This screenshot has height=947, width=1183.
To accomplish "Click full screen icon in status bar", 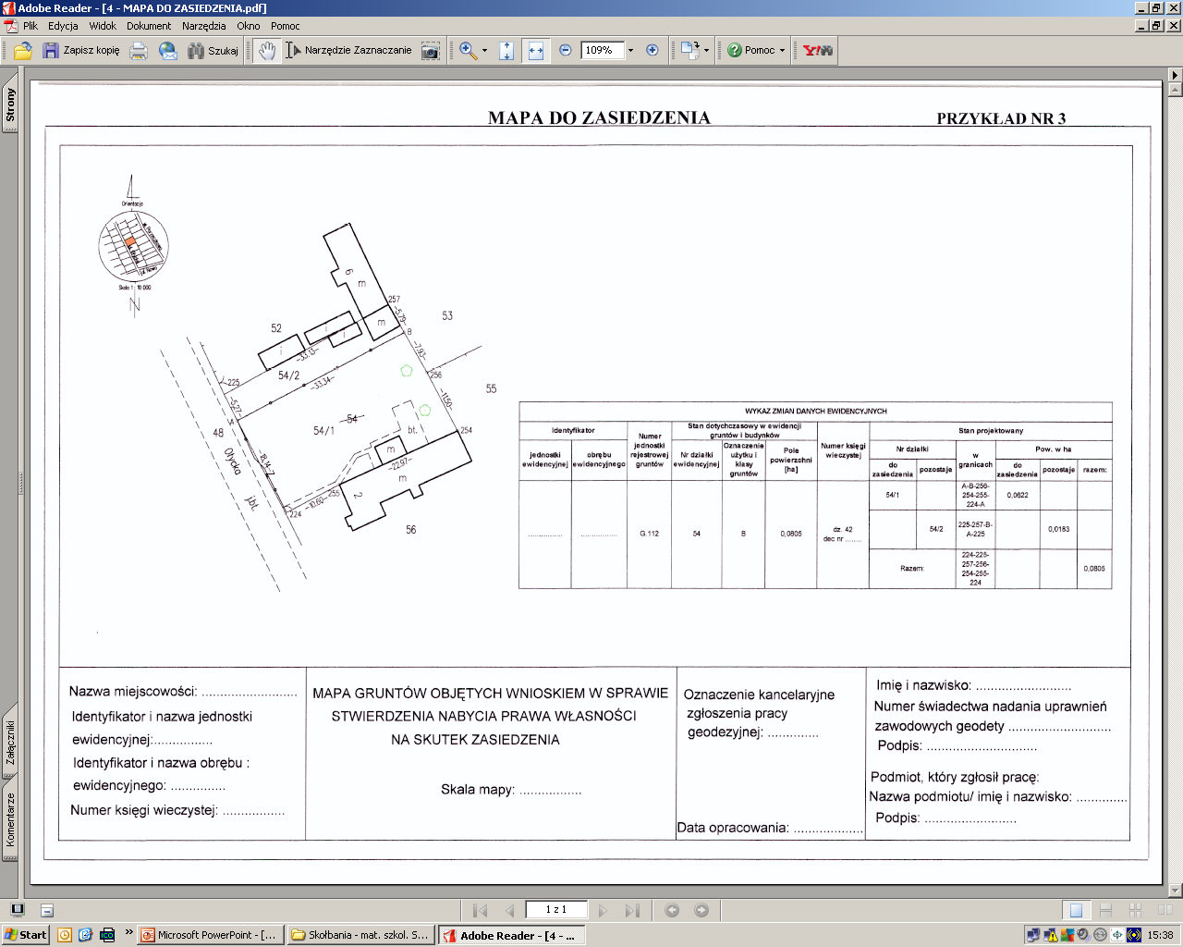I will coord(17,910).
